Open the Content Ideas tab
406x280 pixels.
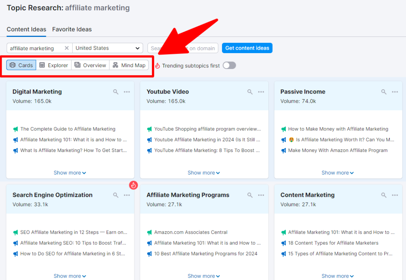(27, 29)
